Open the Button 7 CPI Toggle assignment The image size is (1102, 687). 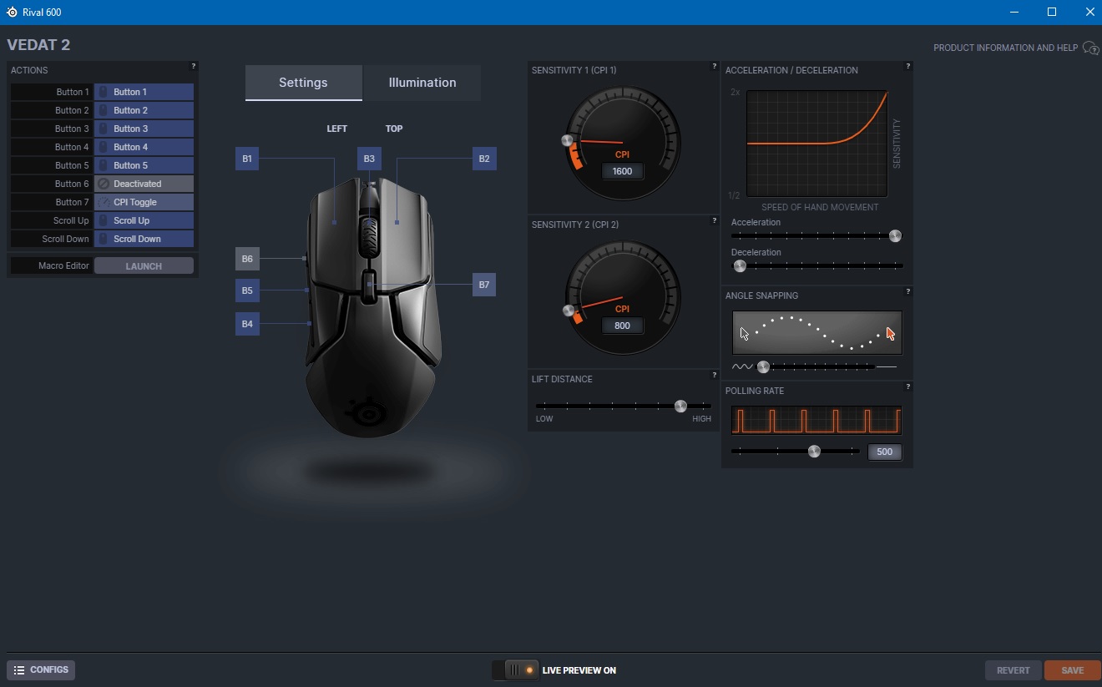144,202
